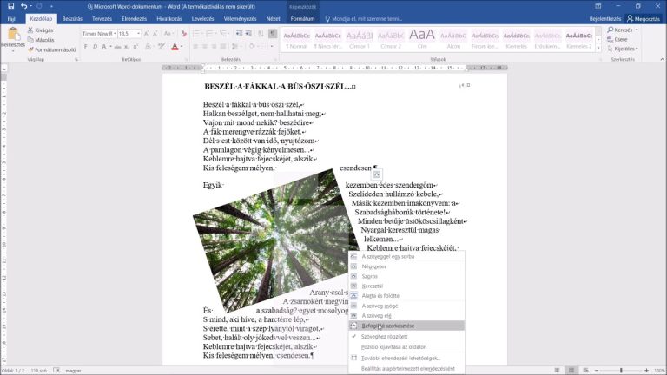Click the multilevel list icon

223,34
